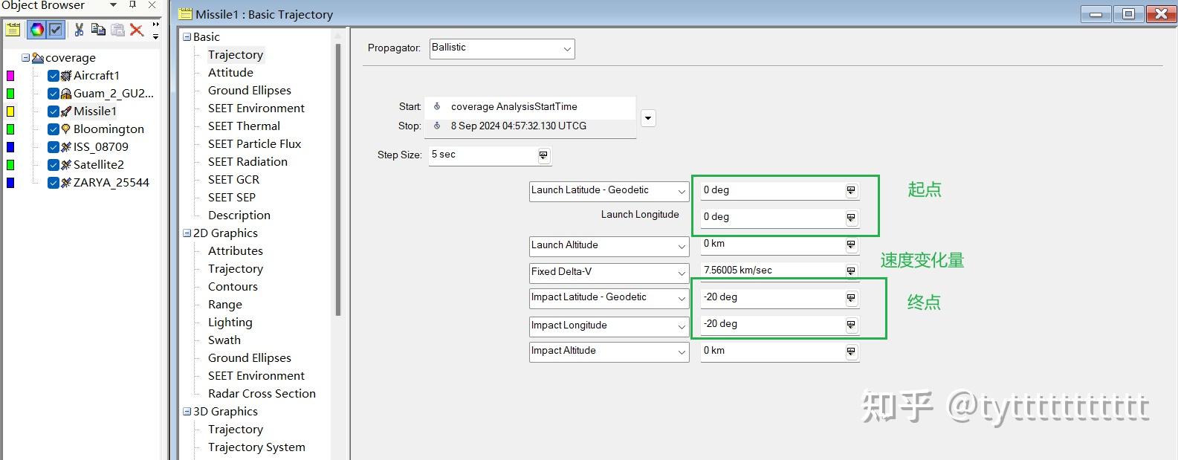This screenshot has width=1178, height=460.
Task: Click the Launch Altitude unit converter icon
Action: [851, 244]
